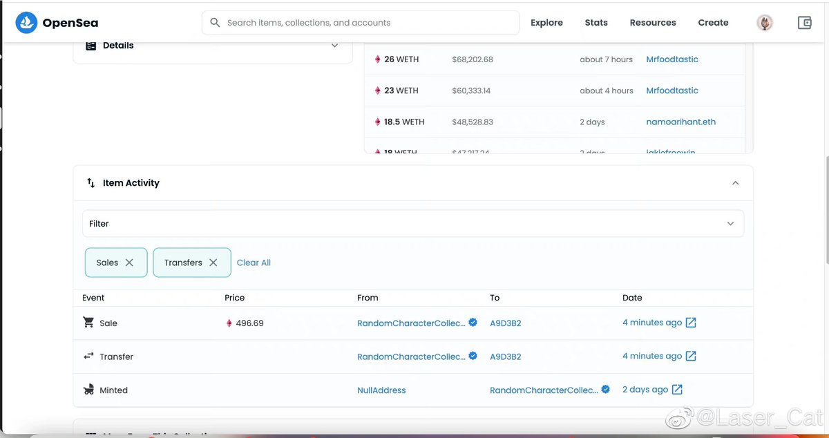The width and height of the screenshot is (829, 438).
Task: Open the Explore menu
Action: click(546, 23)
